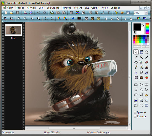Image resolution: width=152 pixels, height=136 pixels.
Task: Open the Выделение menu
Action: click(x=53, y=8)
